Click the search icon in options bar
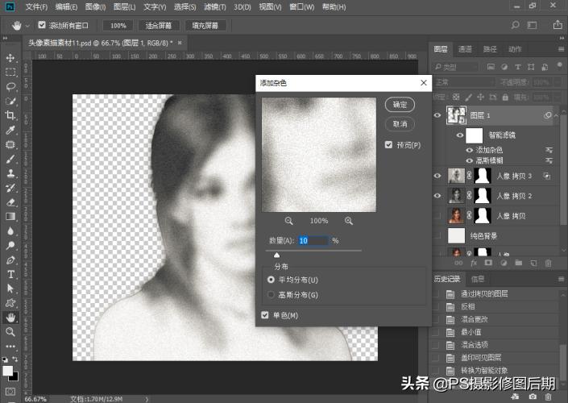This screenshot has width=568, height=403. point(515,25)
